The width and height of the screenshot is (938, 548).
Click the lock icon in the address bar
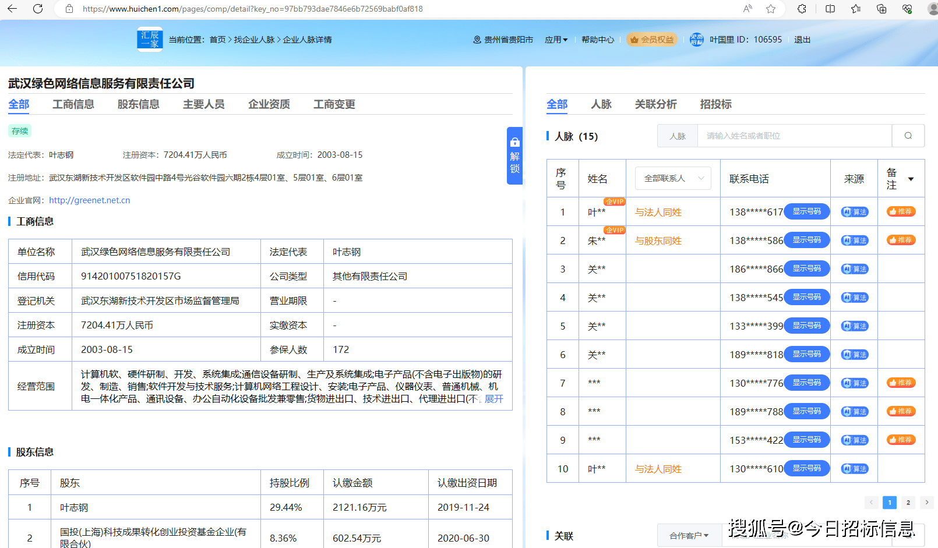point(69,9)
